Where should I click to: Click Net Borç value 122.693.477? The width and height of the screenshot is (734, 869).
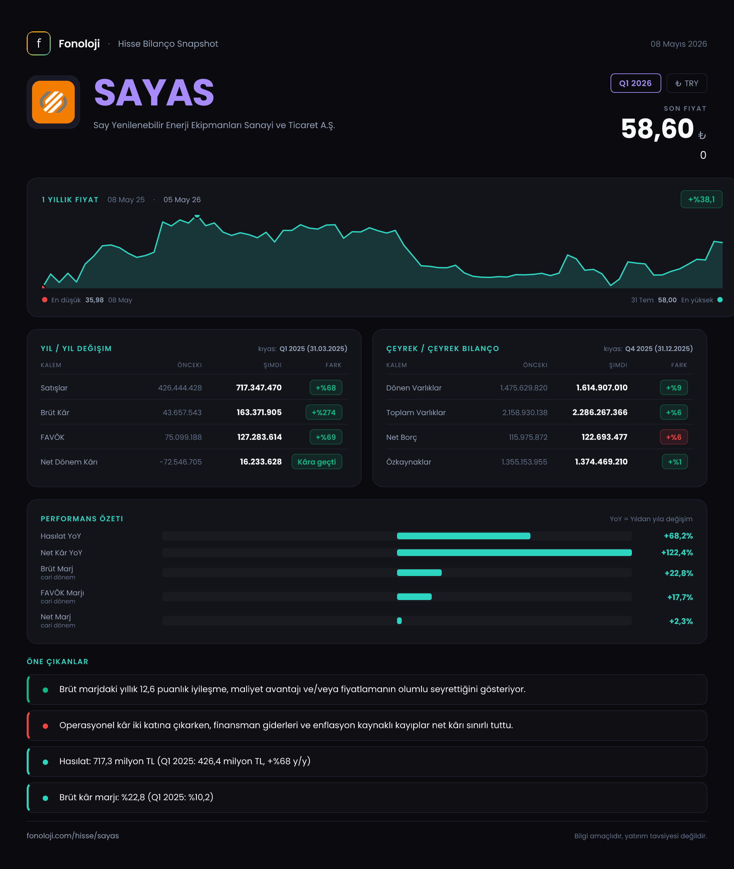click(x=605, y=437)
